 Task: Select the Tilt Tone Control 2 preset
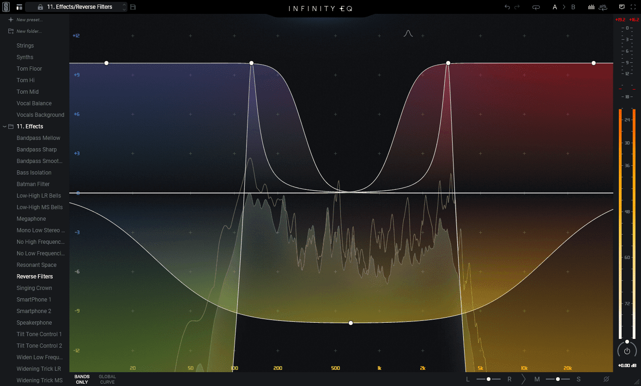pos(39,346)
